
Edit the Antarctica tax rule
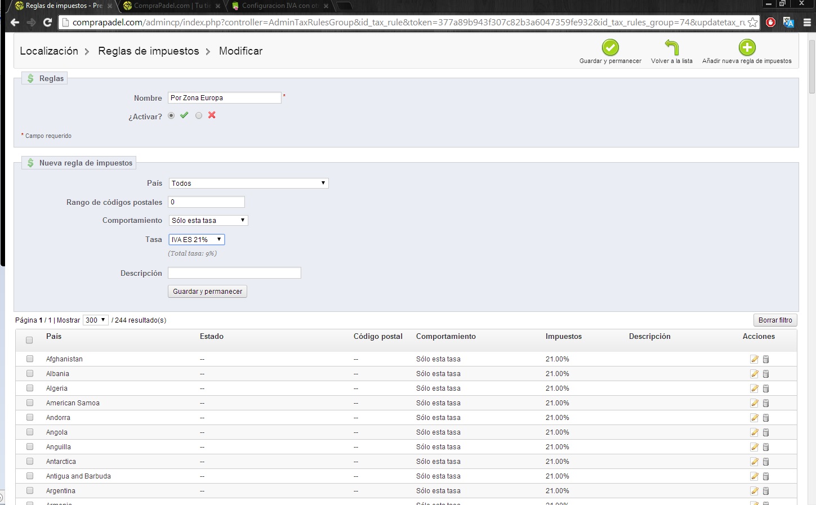pyautogui.click(x=754, y=462)
